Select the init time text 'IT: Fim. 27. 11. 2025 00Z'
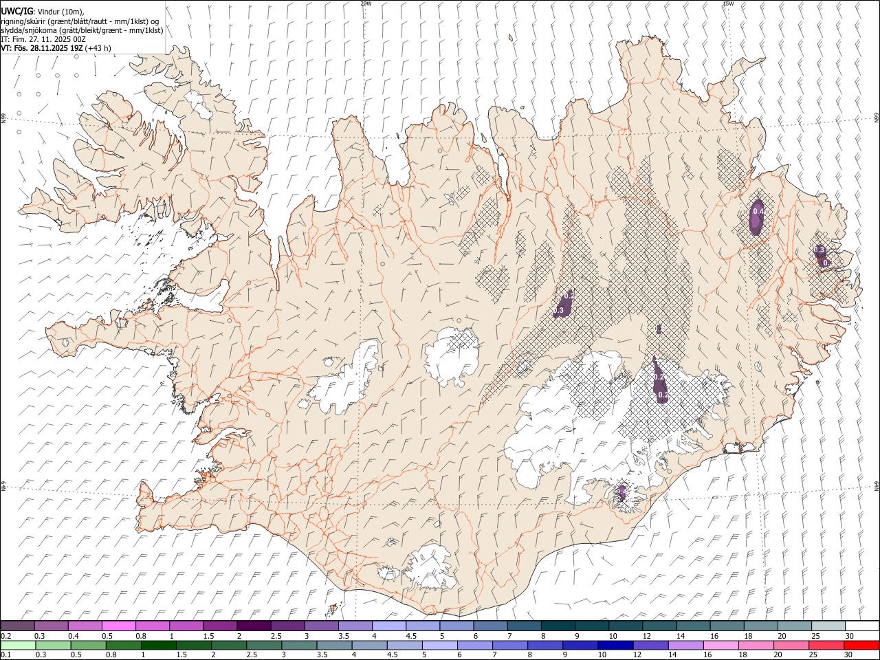Viewport: 880px width, 660px height. (x=43, y=39)
